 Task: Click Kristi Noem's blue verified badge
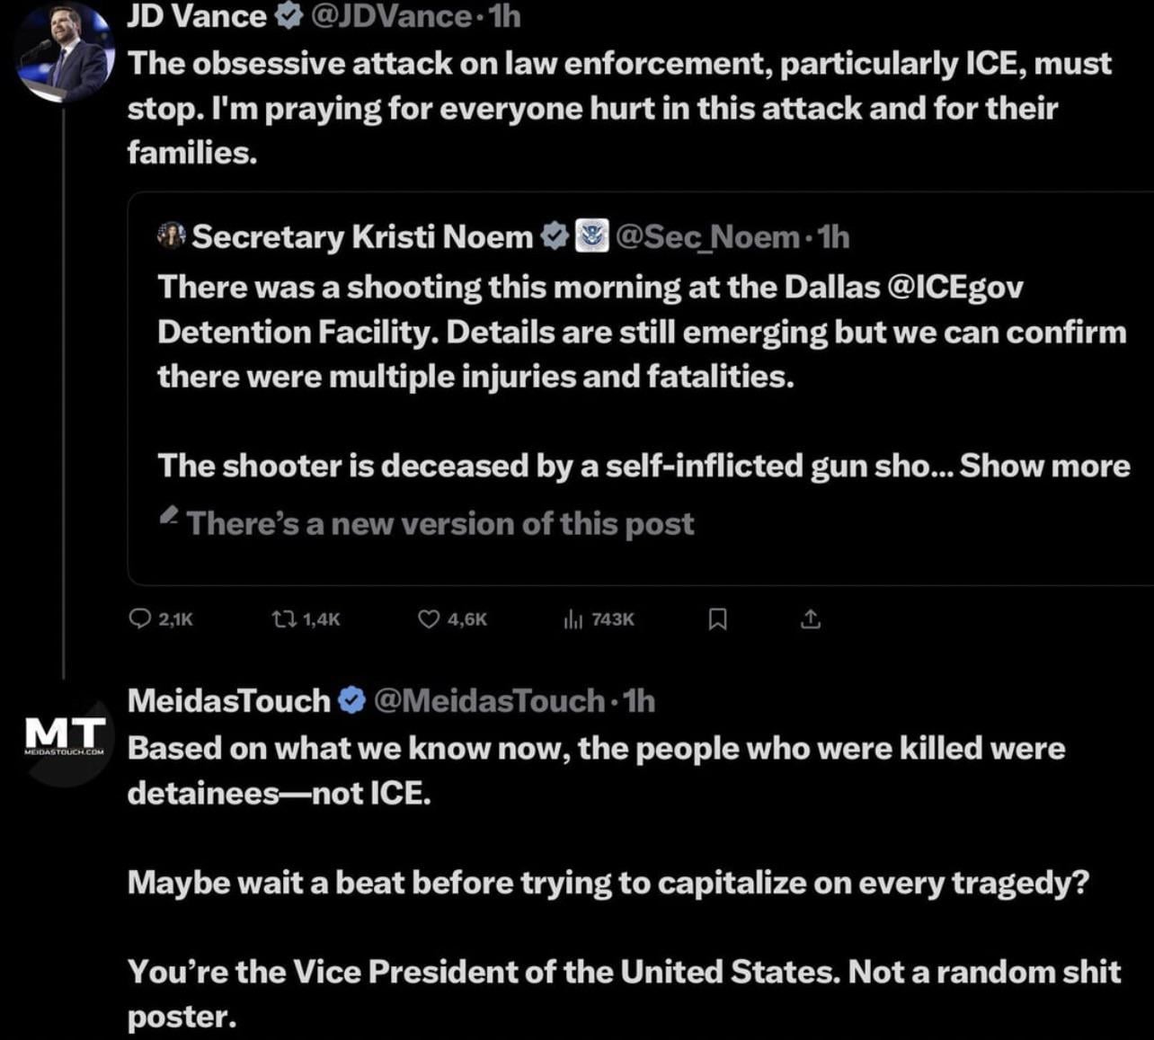point(555,236)
